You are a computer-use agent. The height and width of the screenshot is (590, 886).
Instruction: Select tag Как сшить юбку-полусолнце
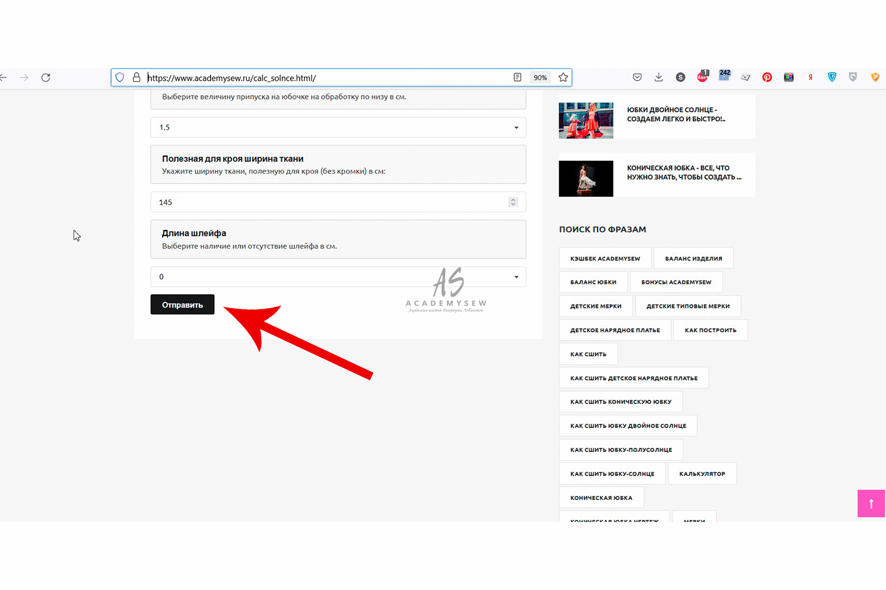point(621,450)
